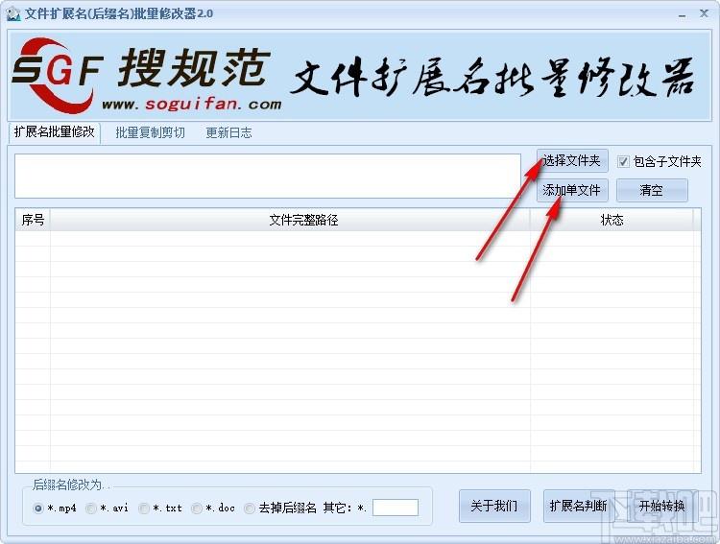Click the 添加单文件 button
This screenshot has height=544, width=720.
tap(572, 190)
